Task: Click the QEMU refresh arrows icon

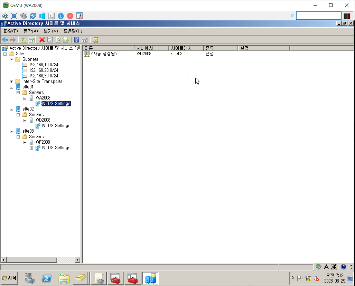Action: 33,16
